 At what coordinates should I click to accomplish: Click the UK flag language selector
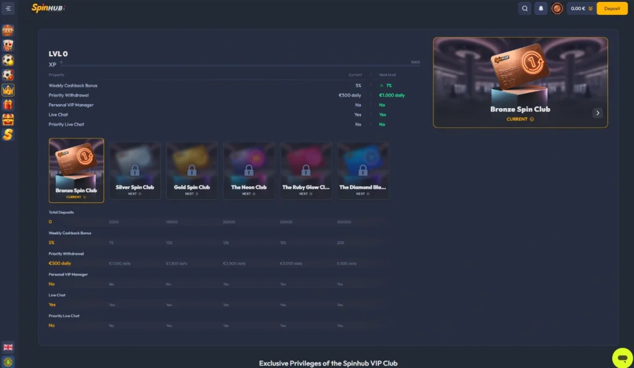click(7, 348)
